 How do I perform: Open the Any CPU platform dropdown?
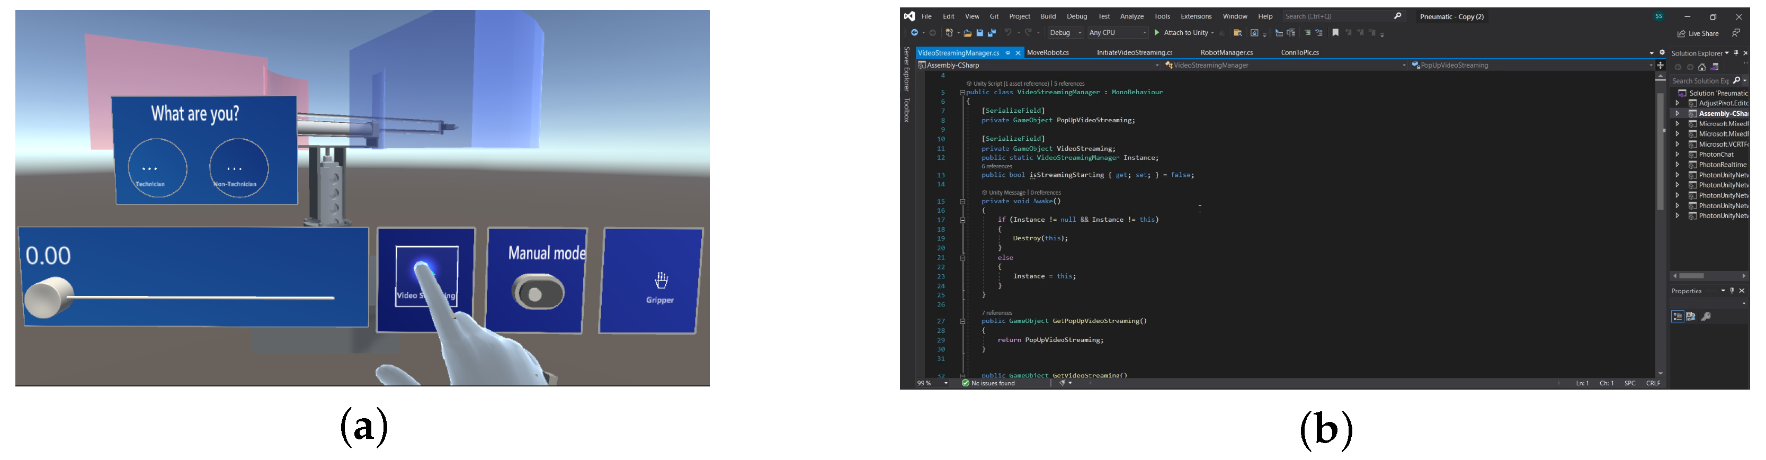point(1118,33)
